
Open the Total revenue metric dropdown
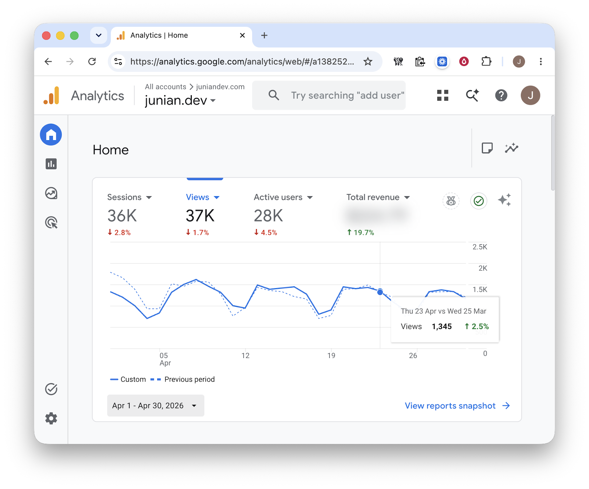pos(378,197)
